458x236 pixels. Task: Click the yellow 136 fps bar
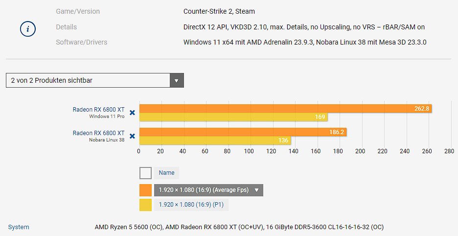point(215,141)
